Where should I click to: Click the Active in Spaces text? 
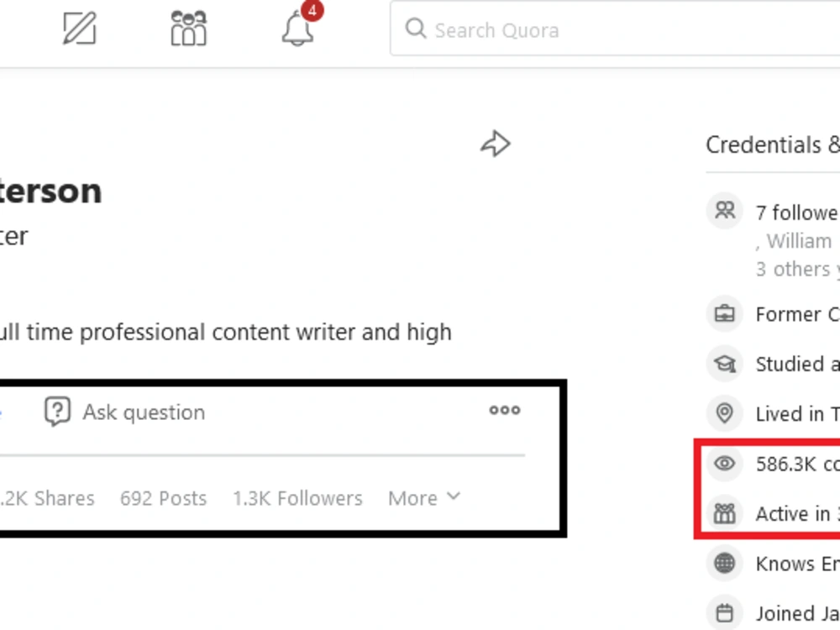tap(798, 514)
